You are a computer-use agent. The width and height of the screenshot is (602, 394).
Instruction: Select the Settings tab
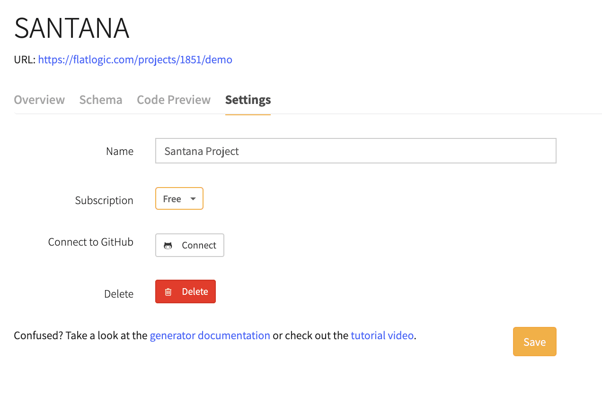248,100
